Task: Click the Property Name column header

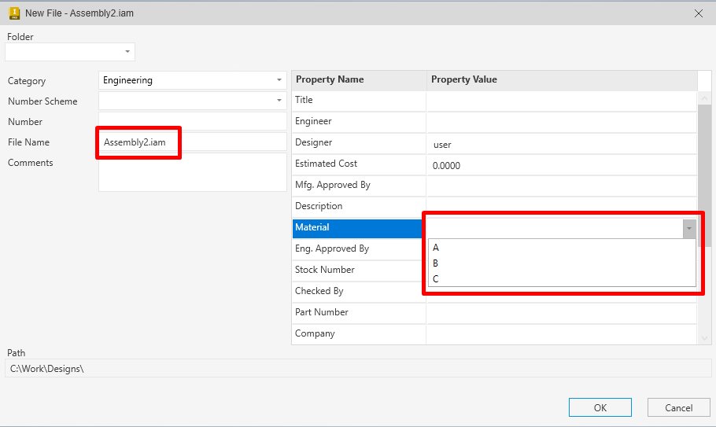Action: pos(359,79)
